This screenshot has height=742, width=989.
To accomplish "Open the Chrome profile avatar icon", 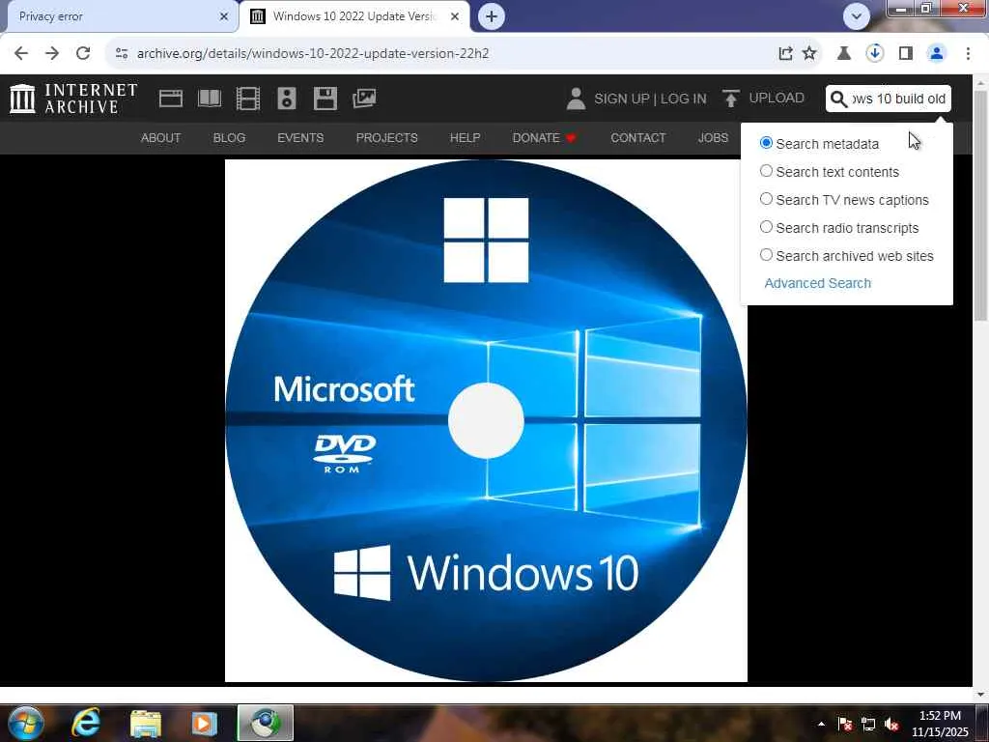I will (937, 54).
